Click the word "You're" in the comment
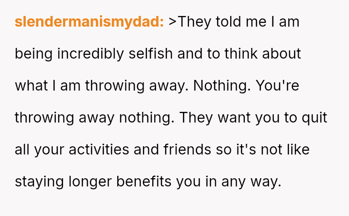 coord(277,86)
